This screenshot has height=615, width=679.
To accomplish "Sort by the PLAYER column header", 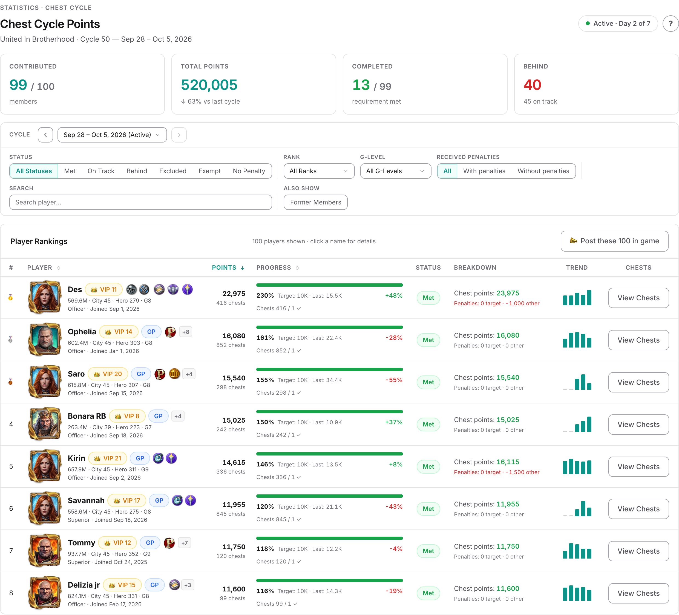I will click(44, 268).
